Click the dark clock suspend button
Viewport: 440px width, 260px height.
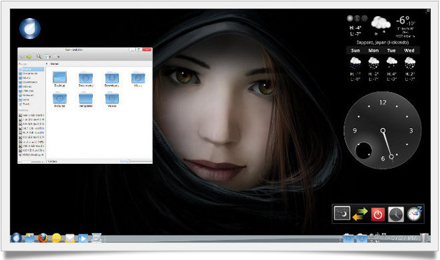click(x=396, y=214)
